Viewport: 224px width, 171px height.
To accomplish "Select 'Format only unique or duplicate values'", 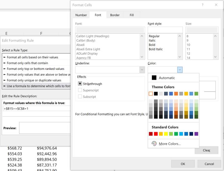I will coord(37,80).
